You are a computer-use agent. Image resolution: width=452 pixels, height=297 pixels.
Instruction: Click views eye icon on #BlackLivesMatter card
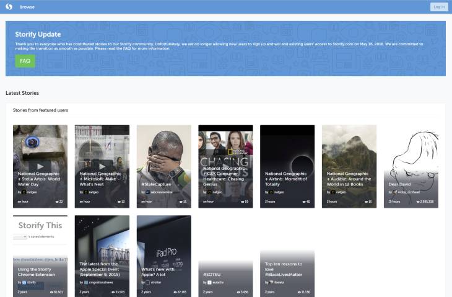(x=299, y=292)
